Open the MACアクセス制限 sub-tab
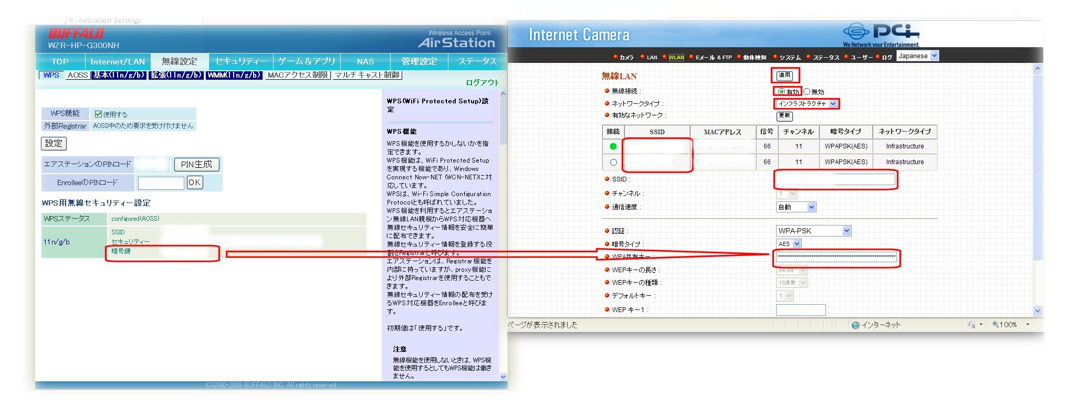Screen dimensions: 1078x418 (298, 75)
